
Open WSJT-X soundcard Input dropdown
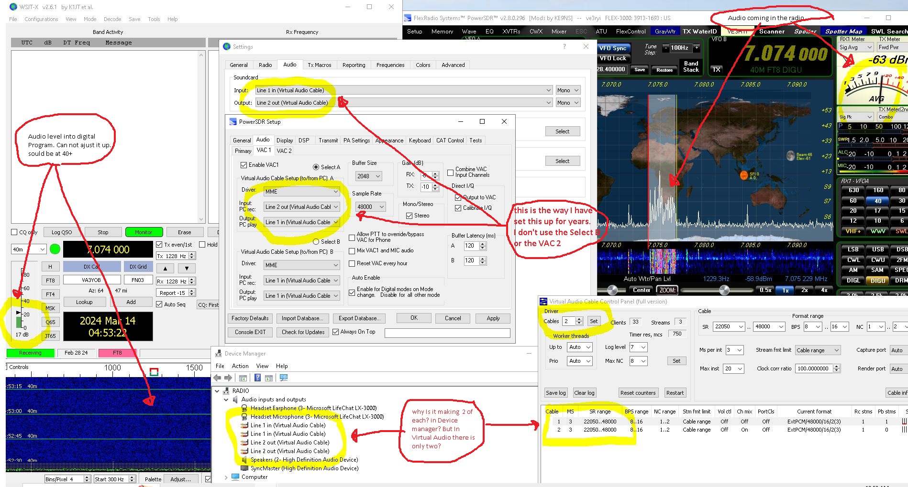click(404, 90)
